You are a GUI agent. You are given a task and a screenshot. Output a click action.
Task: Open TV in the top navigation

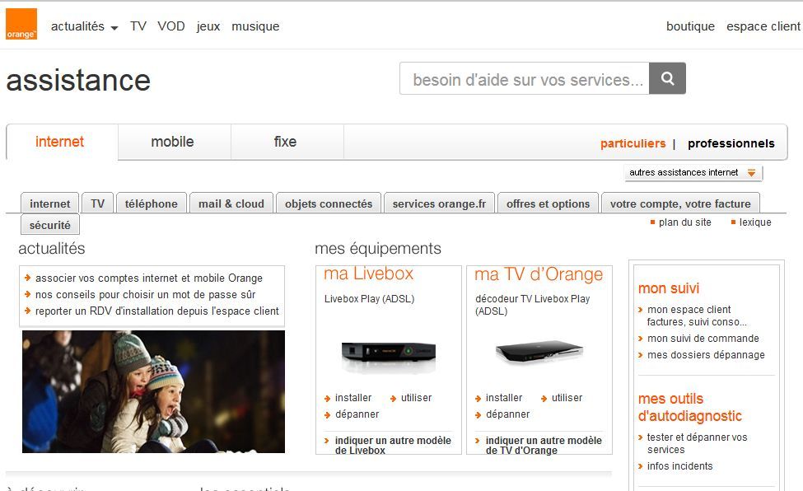click(138, 26)
